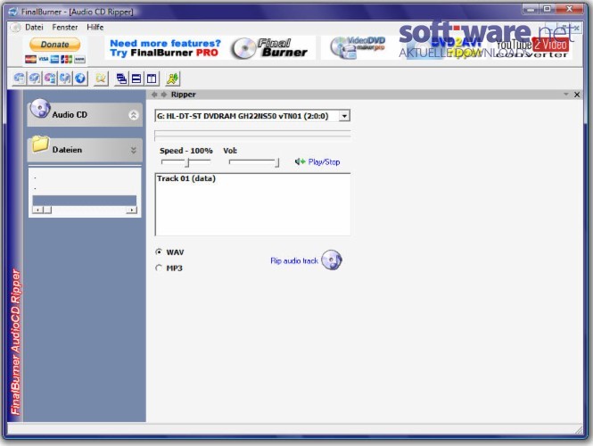Expand the Dateien sidebar section
593x446 pixels.
[134, 150]
